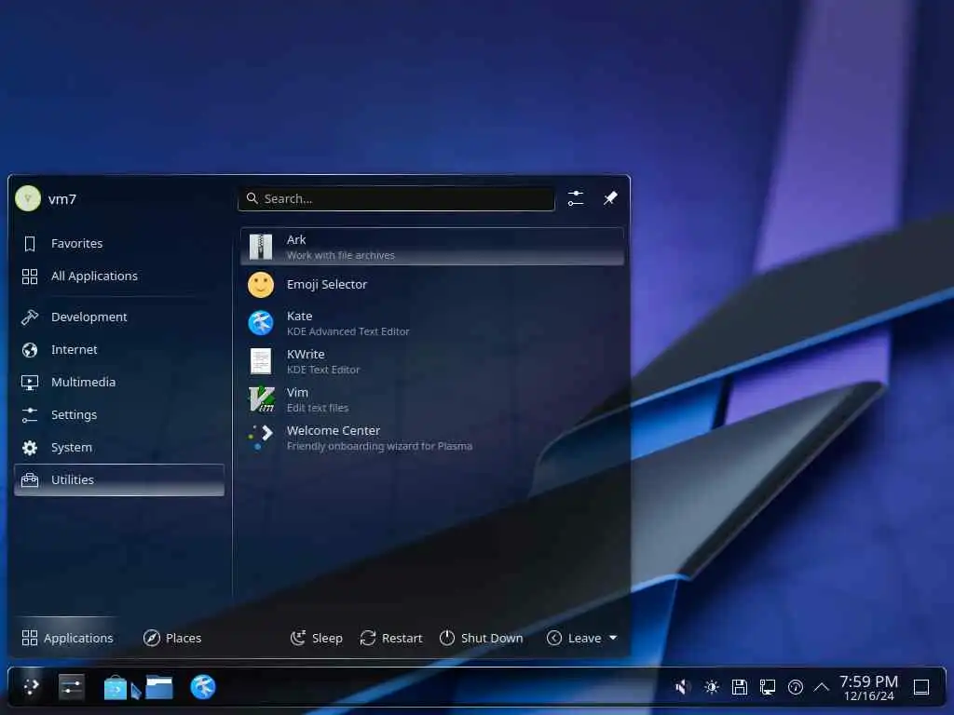Select the Favorites category
This screenshot has width=954, height=715.
[x=119, y=243]
